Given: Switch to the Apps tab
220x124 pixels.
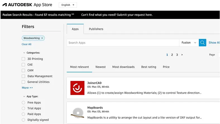Looking at the screenshot, I should [x=75, y=29].
